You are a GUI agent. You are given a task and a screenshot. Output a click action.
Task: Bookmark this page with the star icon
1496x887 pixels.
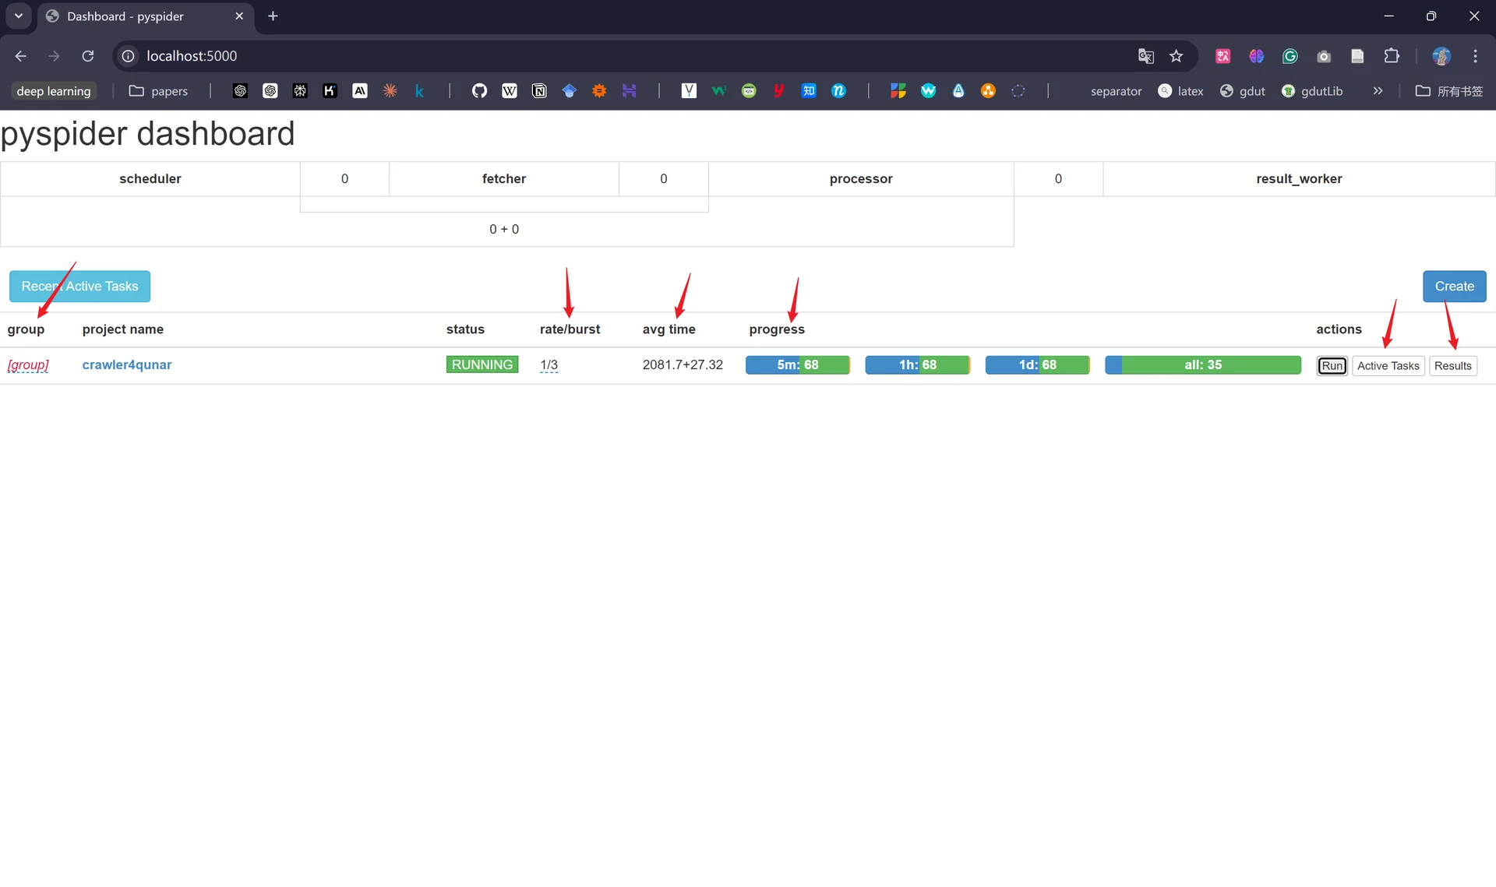pos(1177,56)
